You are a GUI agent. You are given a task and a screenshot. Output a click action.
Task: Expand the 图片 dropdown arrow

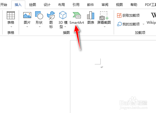pos(27,27)
